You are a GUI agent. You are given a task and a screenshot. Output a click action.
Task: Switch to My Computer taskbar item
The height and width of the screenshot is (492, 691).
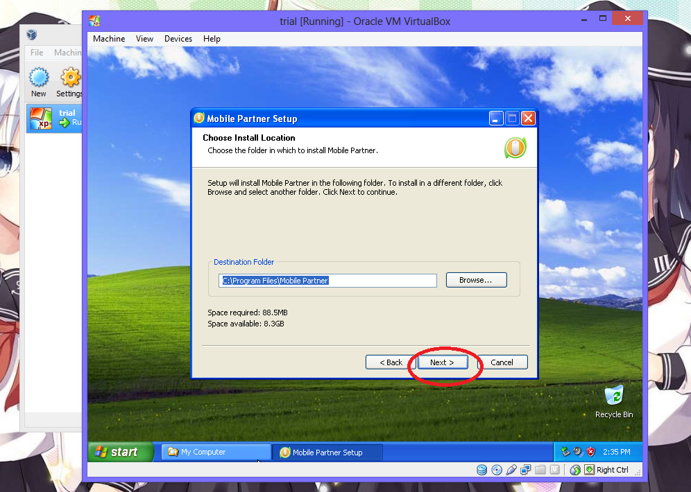tap(216, 452)
